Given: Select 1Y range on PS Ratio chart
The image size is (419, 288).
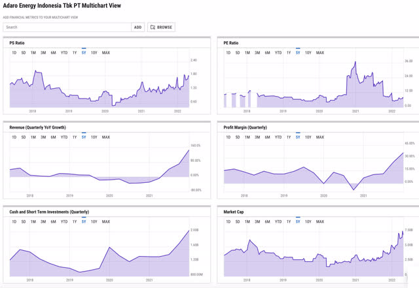Looking at the screenshot, I should pos(75,53).
